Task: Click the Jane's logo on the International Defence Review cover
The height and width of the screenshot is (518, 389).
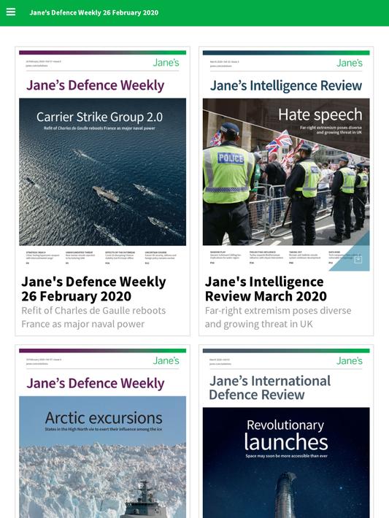Action: point(350,360)
